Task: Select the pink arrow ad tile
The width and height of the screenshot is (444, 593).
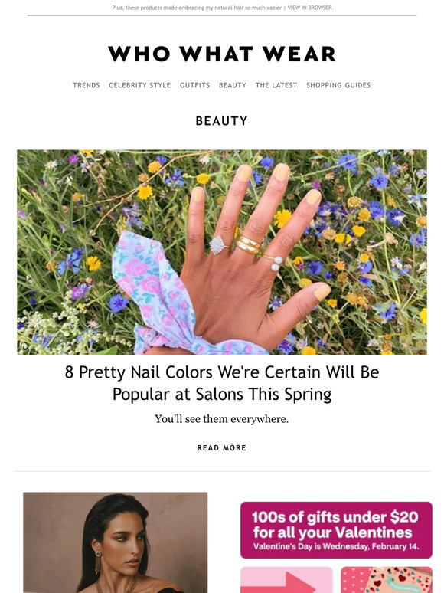Action: coord(286,580)
